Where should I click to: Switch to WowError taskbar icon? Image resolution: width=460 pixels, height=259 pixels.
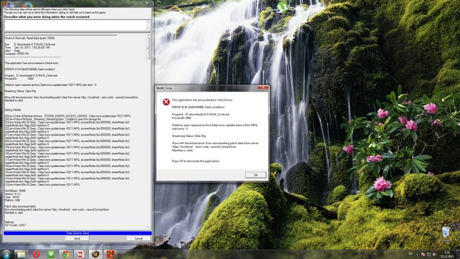click(x=111, y=254)
